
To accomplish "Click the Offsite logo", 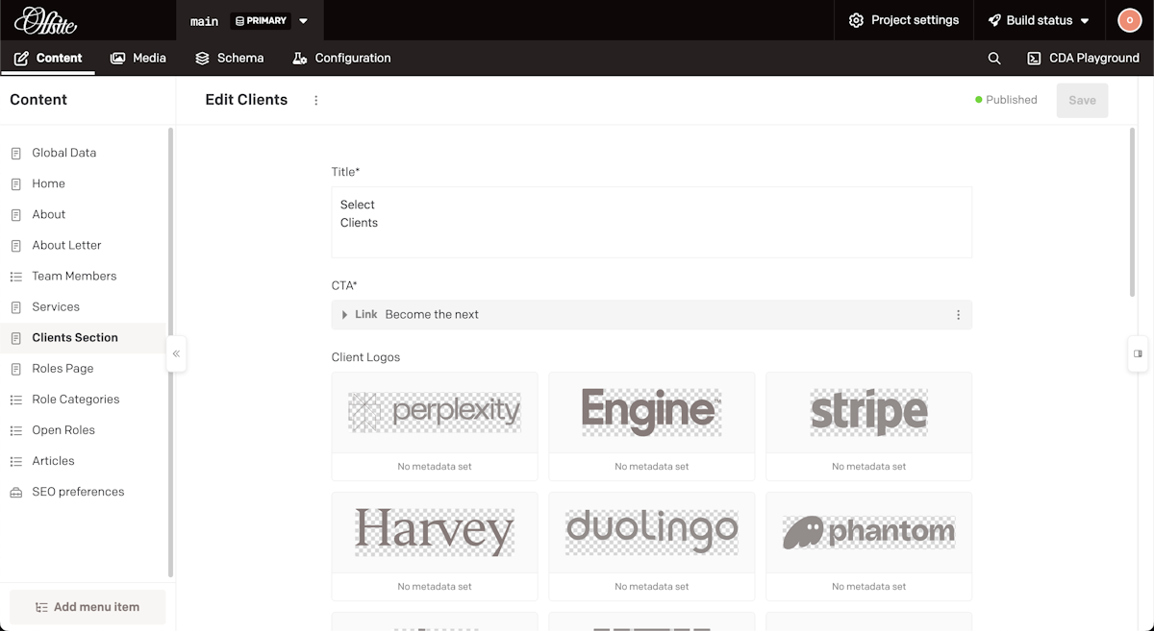I will (45, 20).
